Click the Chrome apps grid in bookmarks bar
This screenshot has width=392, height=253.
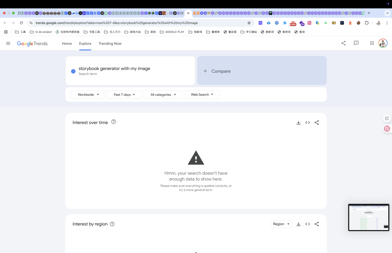click(6, 32)
